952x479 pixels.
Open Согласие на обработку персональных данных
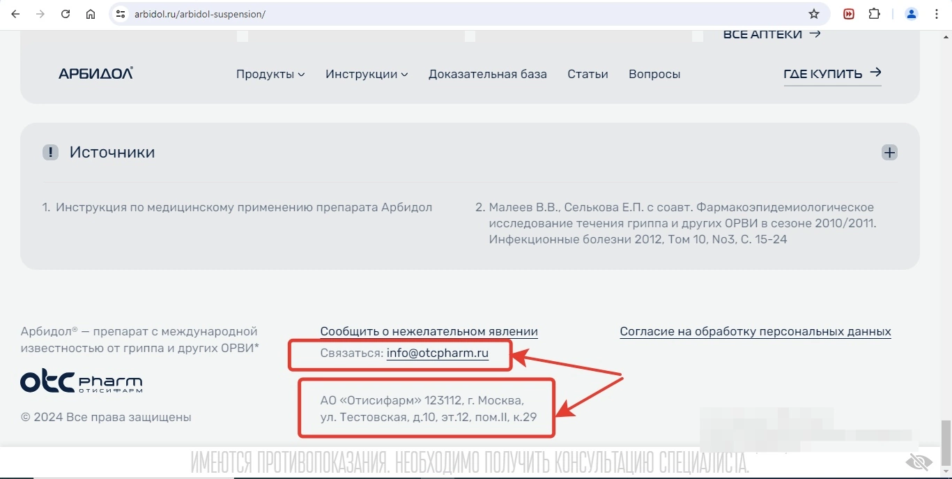(x=755, y=332)
